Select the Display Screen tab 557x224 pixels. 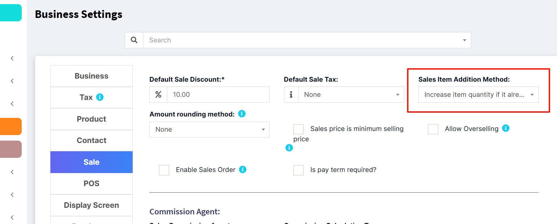click(91, 205)
